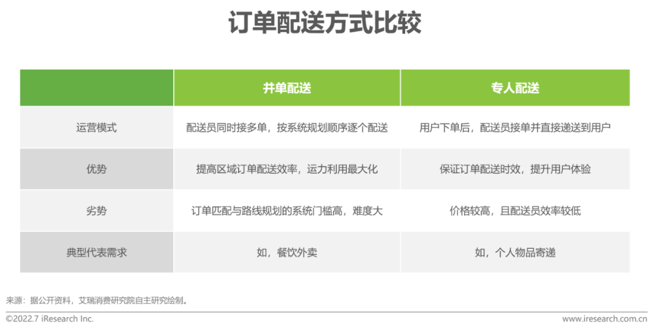
Task: Click the cell 价格较高，且配送员效率较低
Action: point(515,211)
